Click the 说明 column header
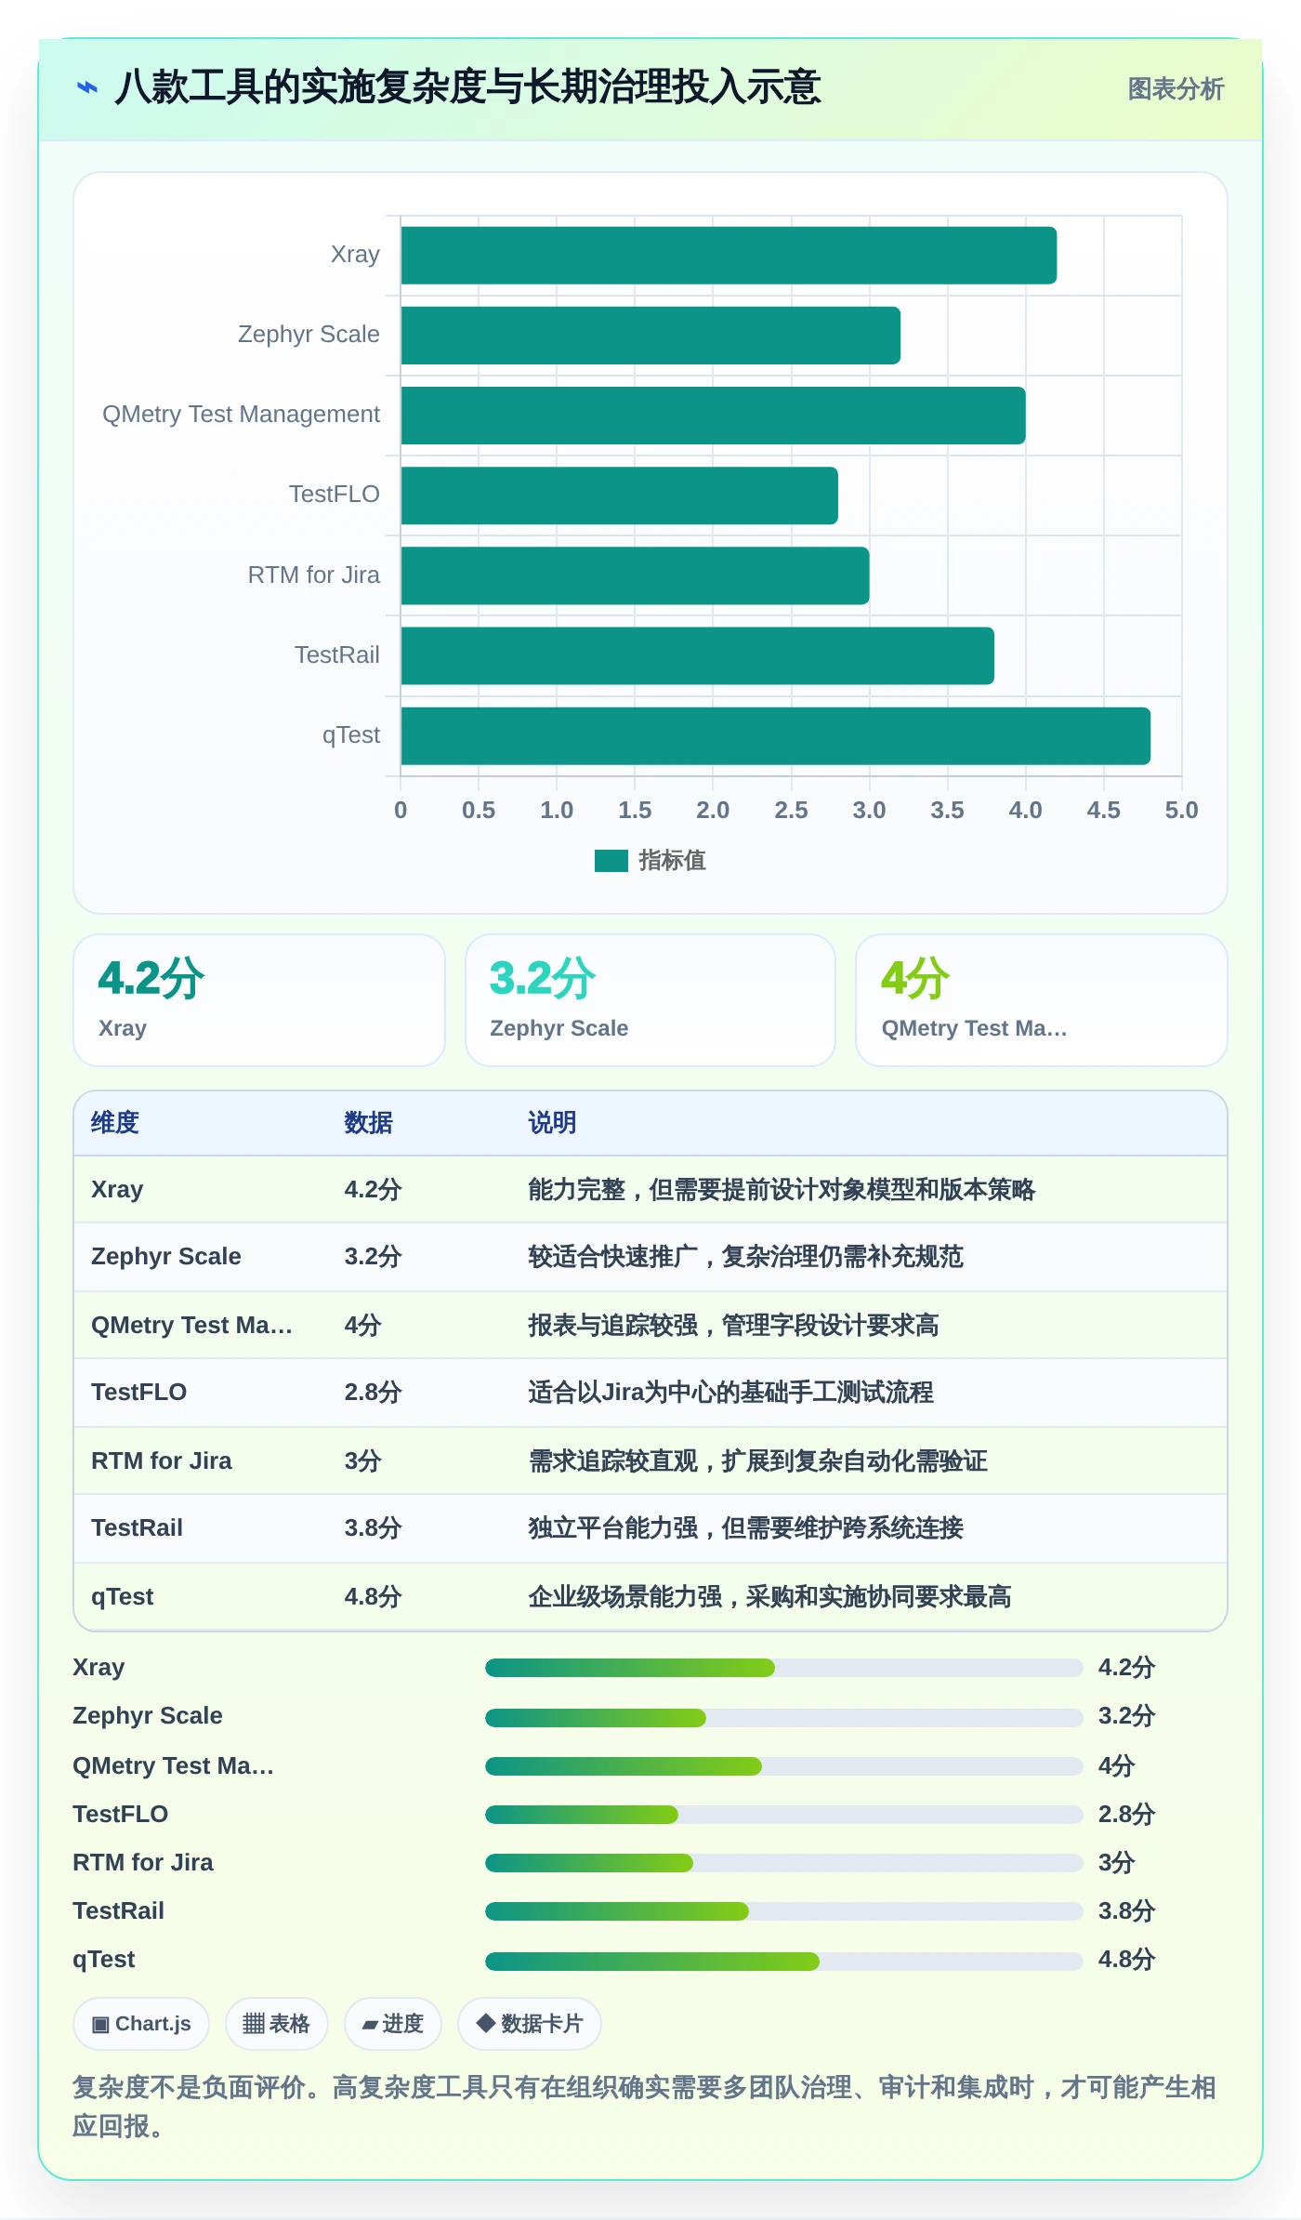Viewport: 1301px width, 2220px height. [x=552, y=1122]
